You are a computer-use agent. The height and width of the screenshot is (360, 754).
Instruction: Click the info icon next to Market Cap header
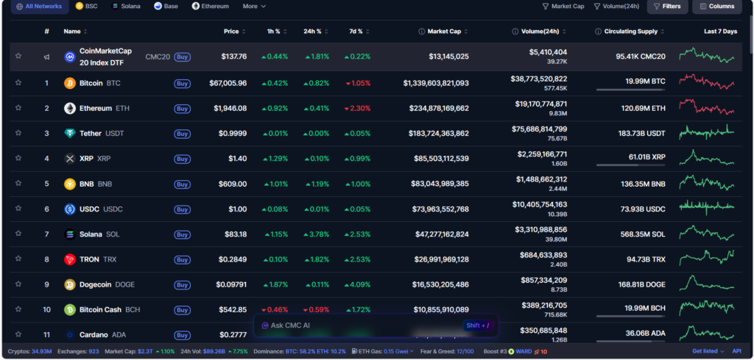[x=421, y=32]
